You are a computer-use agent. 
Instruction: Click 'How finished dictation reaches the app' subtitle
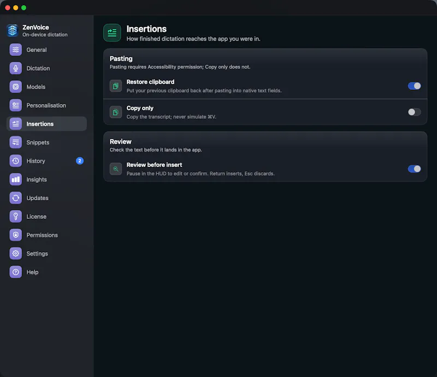(x=193, y=39)
